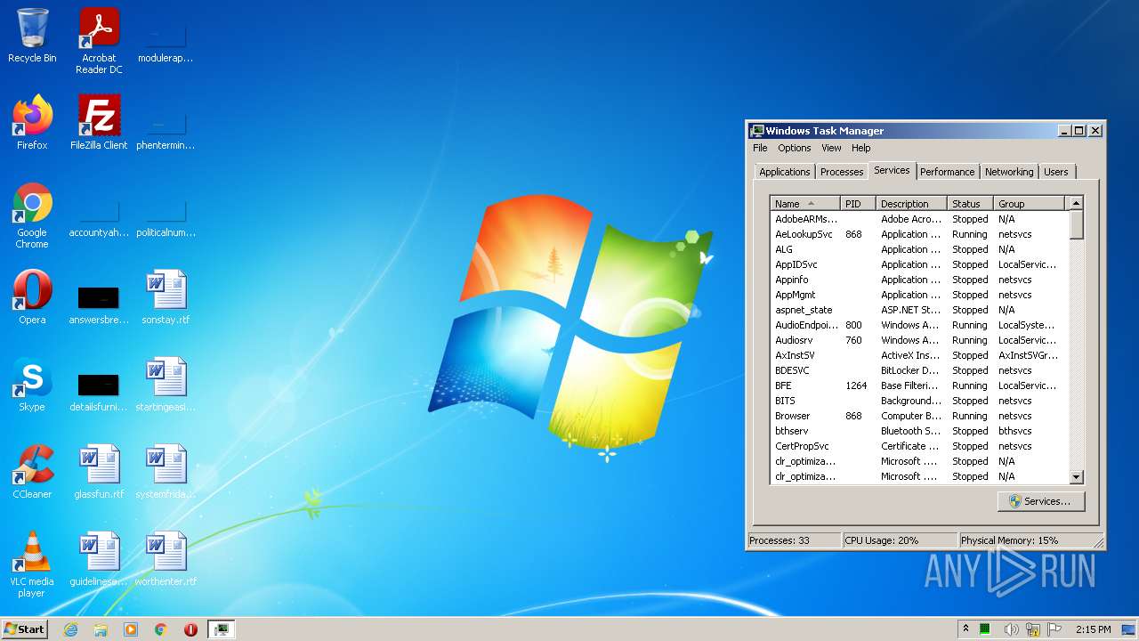This screenshot has width=1139, height=641.
Task: Select the Audiosrv service row
Action: pyautogui.click(x=918, y=340)
